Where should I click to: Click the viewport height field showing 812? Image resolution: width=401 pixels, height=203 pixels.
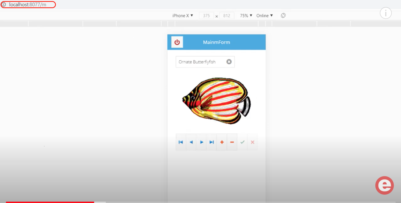point(227,16)
